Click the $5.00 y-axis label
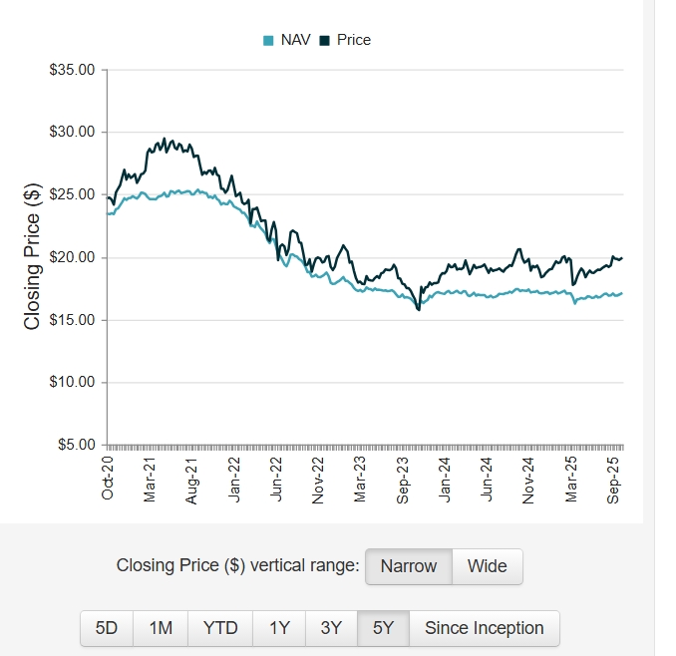This screenshot has height=656, width=676. (76, 445)
